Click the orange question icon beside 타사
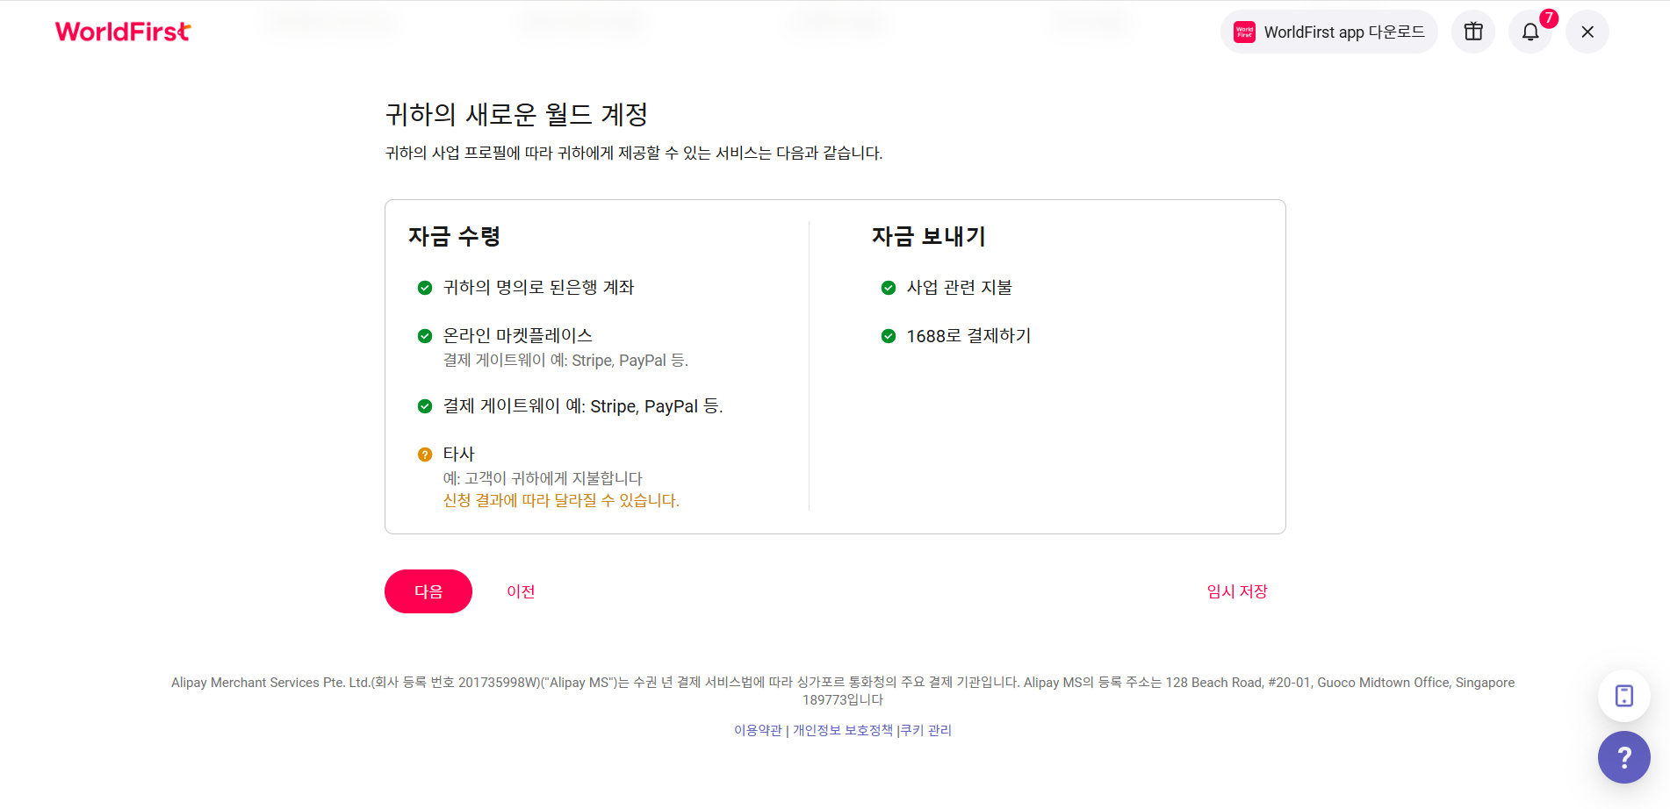Viewport: 1670px width, 809px height. coord(425,455)
